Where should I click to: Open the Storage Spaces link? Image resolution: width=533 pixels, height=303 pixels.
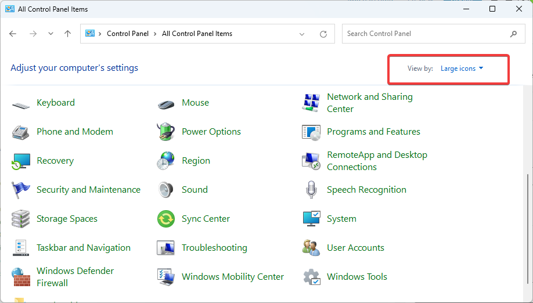(x=67, y=219)
